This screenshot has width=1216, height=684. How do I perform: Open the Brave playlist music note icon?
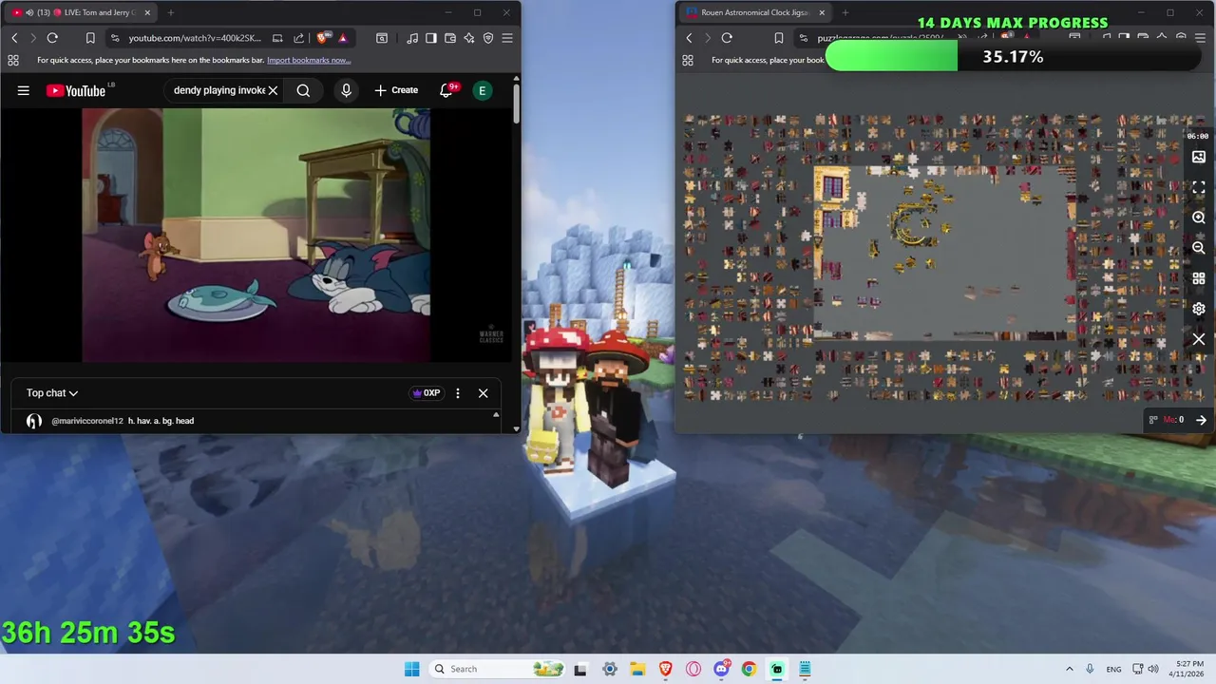[412, 38]
